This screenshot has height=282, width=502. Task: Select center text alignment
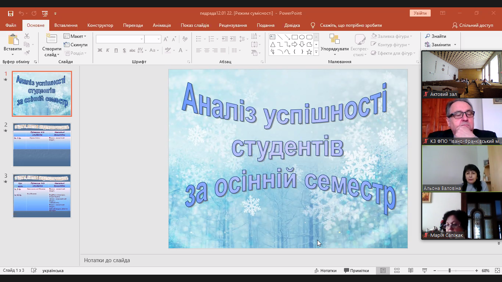coord(207,50)
